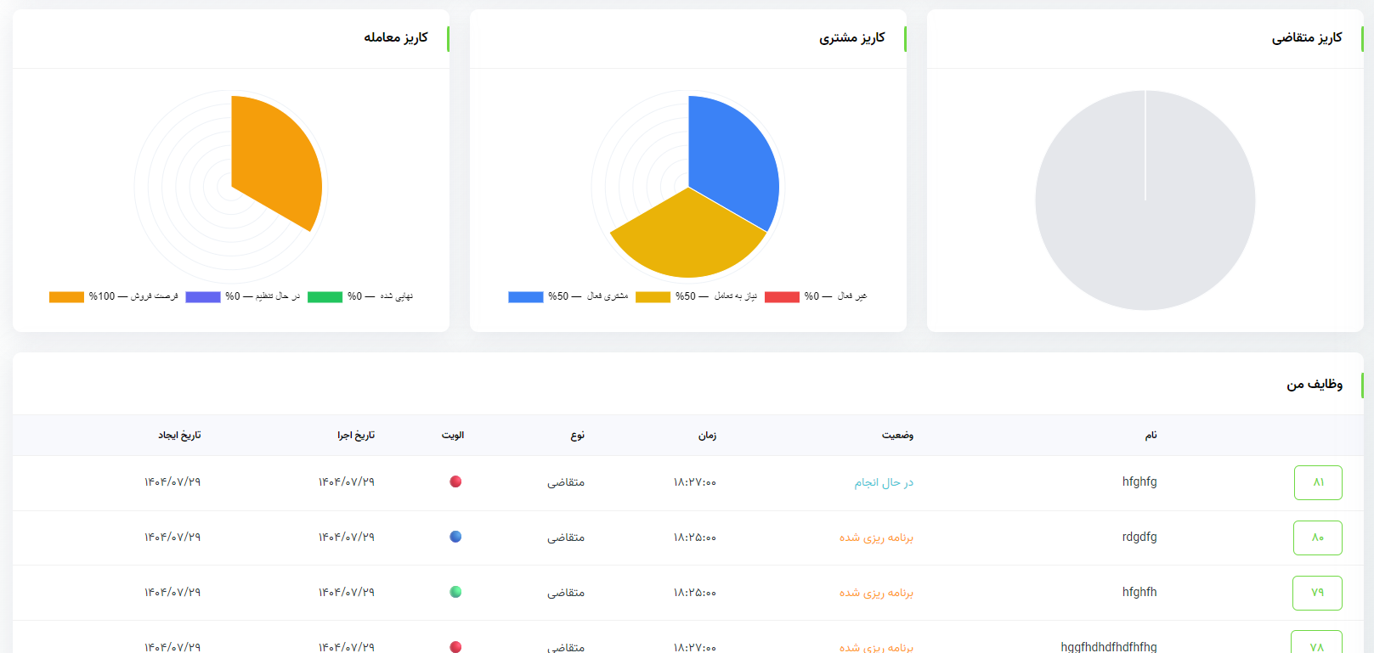The width and height of the screenshot is (1374, 653).
Task: Click the red priority dot for task hfghfg
Action: [455, 481]
